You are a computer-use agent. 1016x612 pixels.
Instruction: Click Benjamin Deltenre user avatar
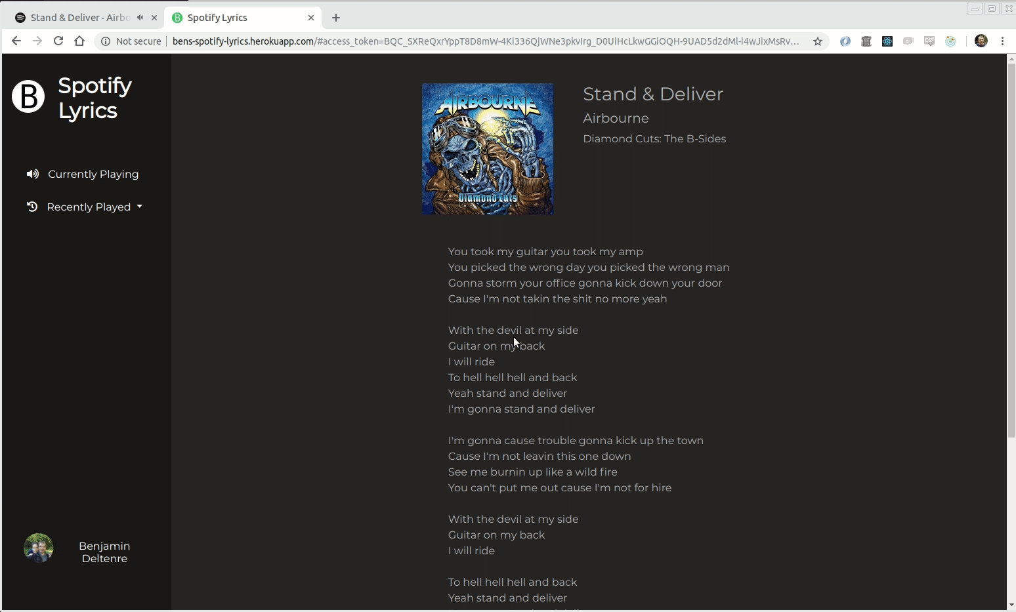tap(39, 548)
